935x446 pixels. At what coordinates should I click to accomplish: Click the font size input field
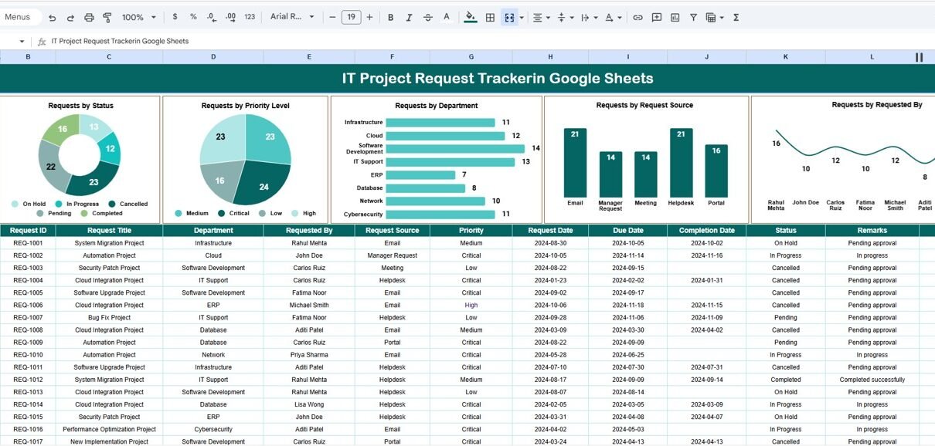(x=351, y=17)
